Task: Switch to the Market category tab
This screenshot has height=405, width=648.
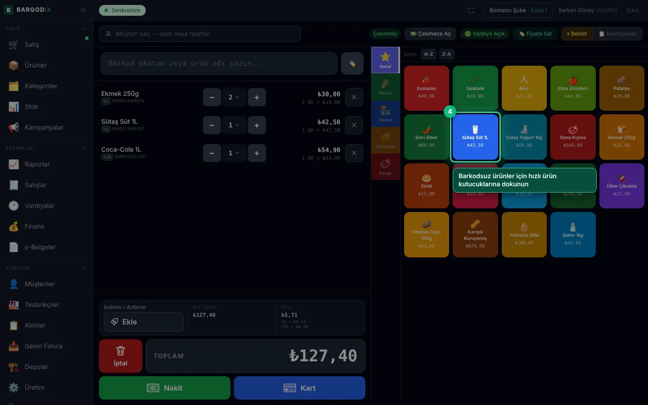Action: pos(385,113)
